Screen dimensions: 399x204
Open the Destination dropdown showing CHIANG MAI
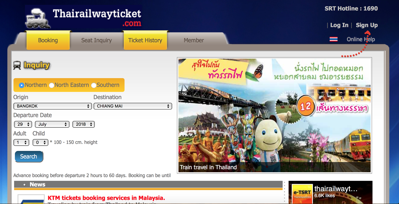[133, 106]
